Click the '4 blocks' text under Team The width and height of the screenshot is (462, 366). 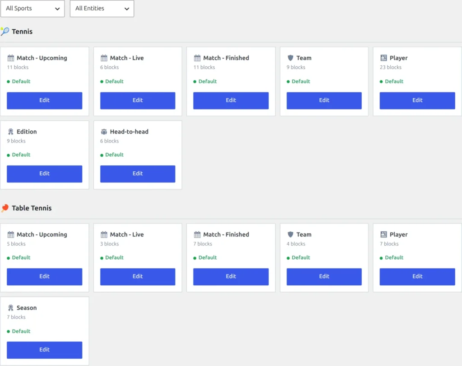296,244
